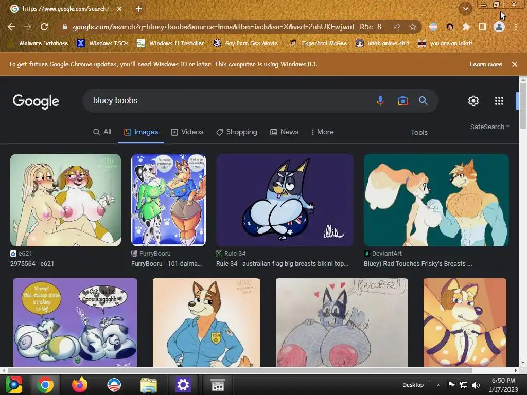The image size is (527, 395).
Task: Expand the SafeSearch dropdown
Action: (x=490, y=127)
